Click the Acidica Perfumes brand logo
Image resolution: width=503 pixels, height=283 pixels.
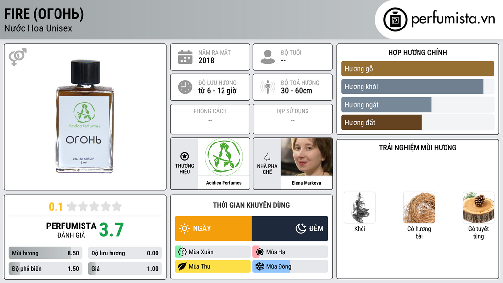coord(224,157)
